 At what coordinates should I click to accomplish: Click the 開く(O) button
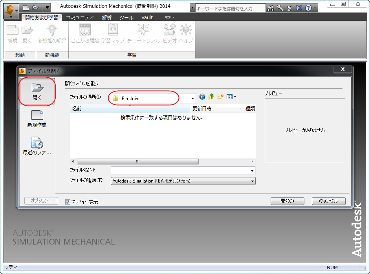[x=288, y=201]
